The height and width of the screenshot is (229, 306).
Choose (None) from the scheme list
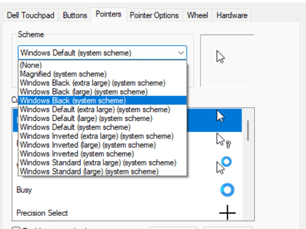102,65
